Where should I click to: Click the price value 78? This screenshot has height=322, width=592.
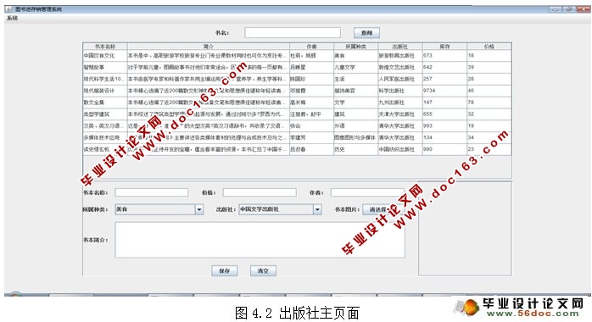coord(489,103)
